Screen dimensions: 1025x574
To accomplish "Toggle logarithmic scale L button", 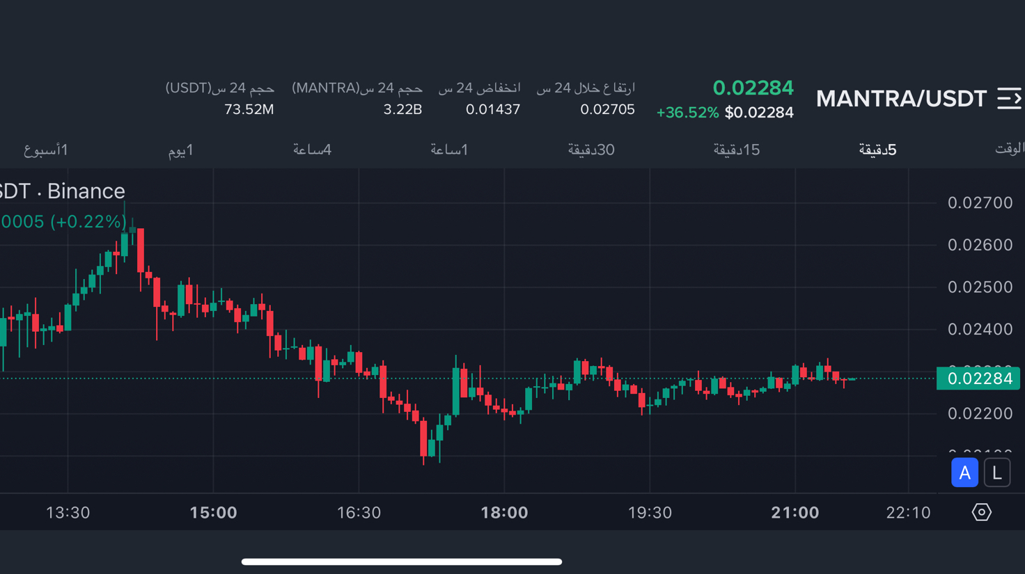I will coord(997,472).
